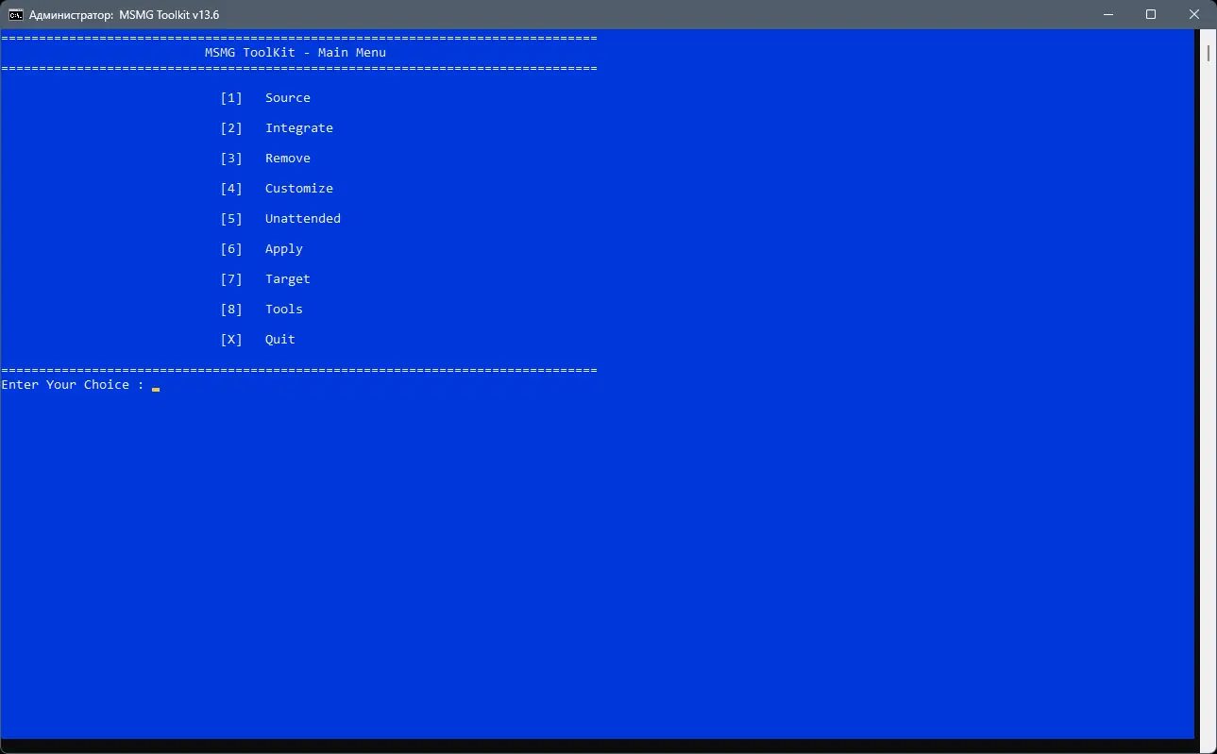Screen dimensions: 1217x754
Task: Click the 'Integrate' menu entry
Action: point(299,128)
